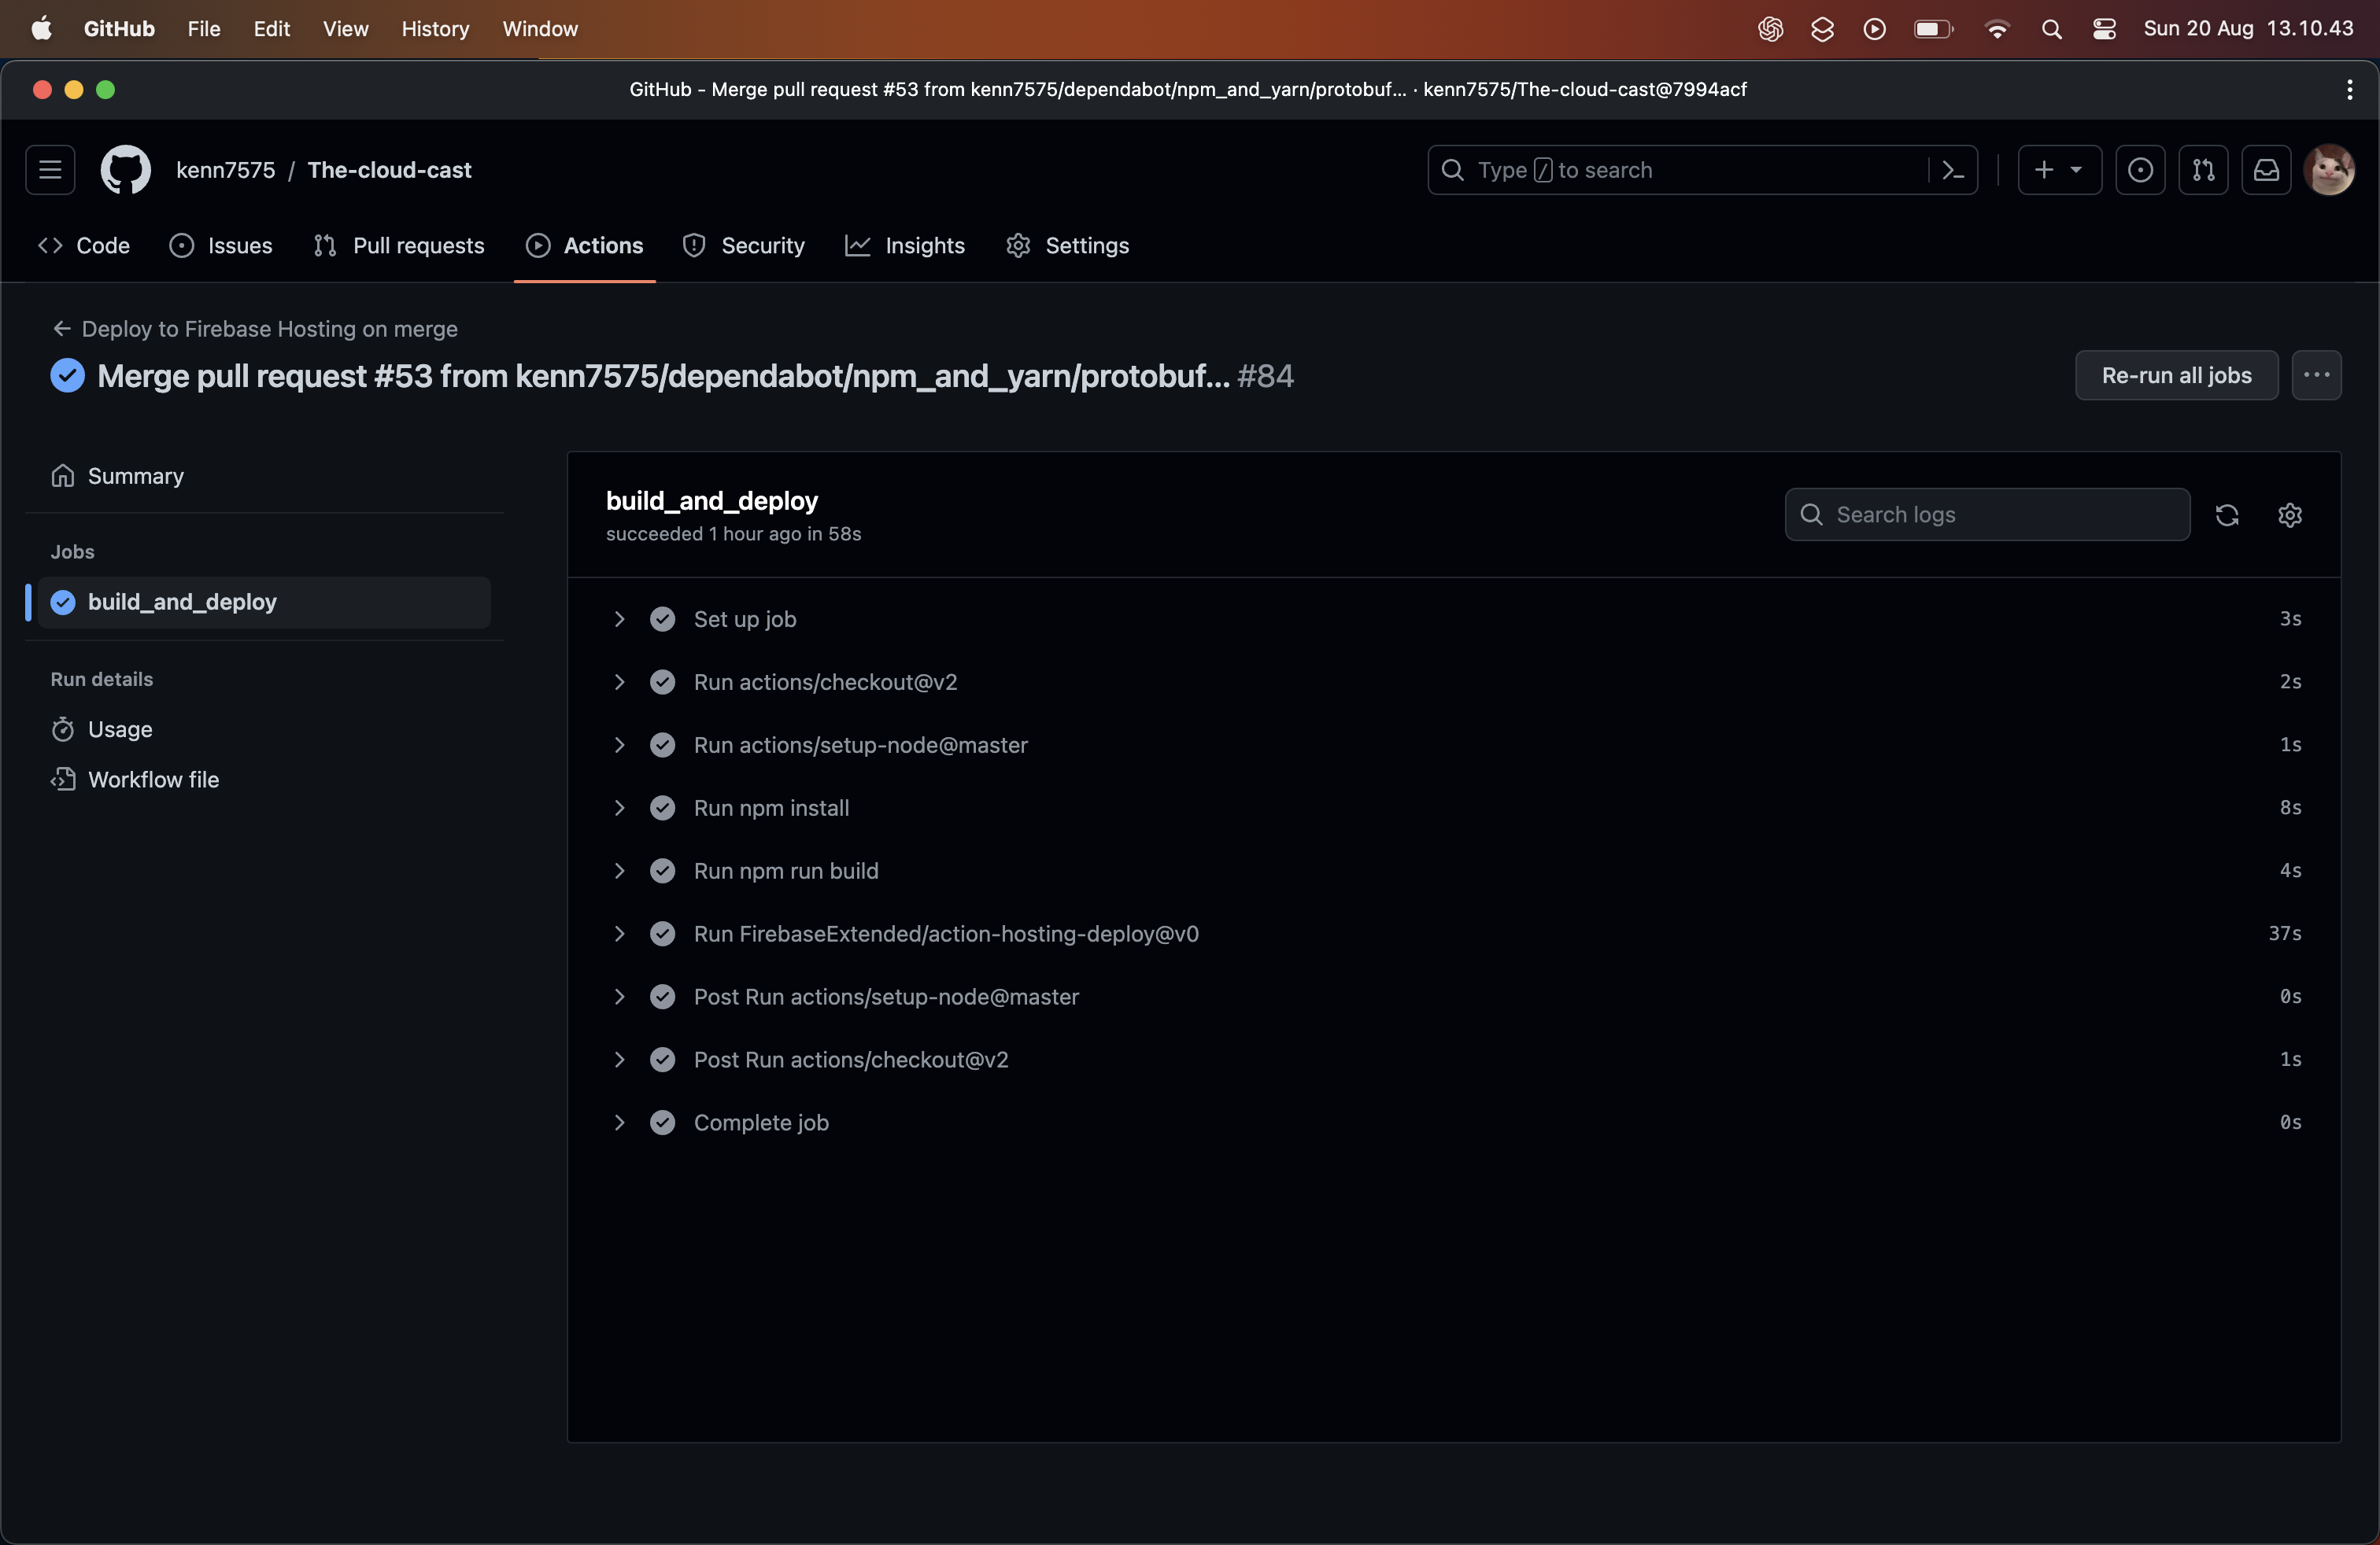This screenshot has height=1545, width=2380.
Task: Click the Complete job success checkmark
Action: point(663,1123)
